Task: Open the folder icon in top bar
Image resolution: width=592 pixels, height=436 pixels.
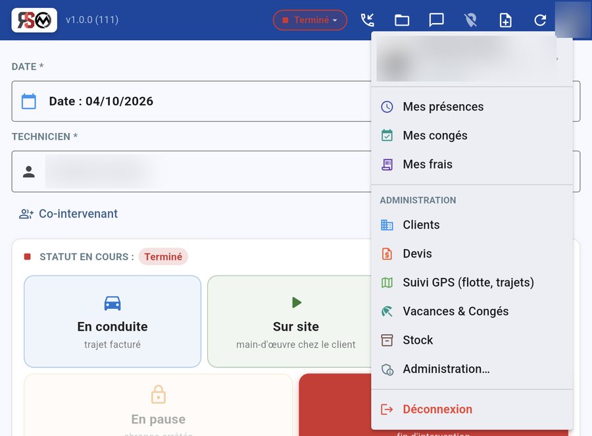Action: coord(402,20)
